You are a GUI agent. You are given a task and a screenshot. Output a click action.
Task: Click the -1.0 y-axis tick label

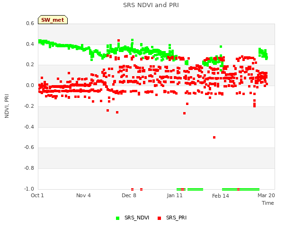(x=29, y=189)
